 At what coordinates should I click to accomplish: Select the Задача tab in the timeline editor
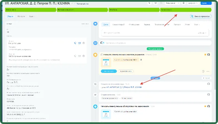[147, 25]
